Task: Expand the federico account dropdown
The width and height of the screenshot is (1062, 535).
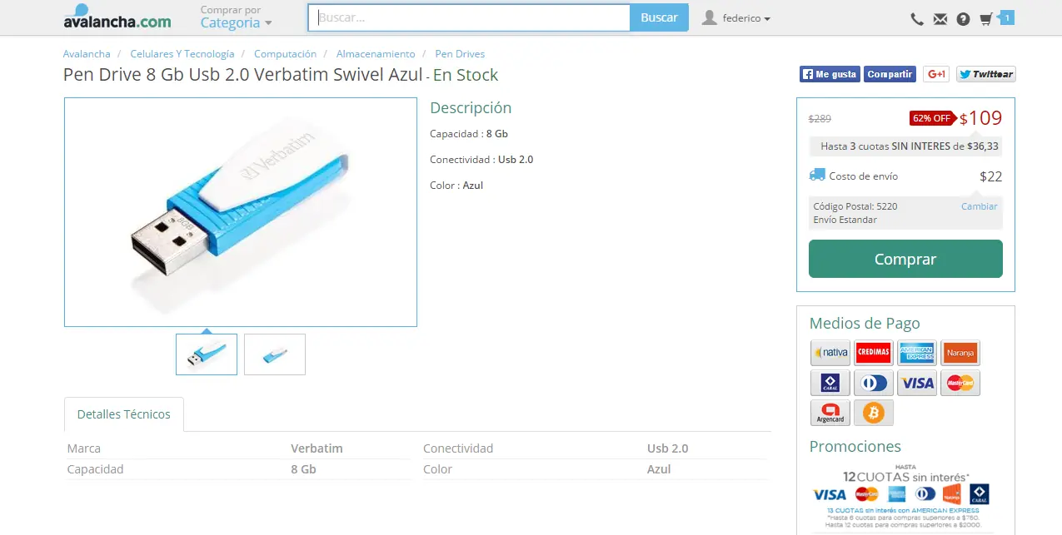Action: [x=746, y=18]
